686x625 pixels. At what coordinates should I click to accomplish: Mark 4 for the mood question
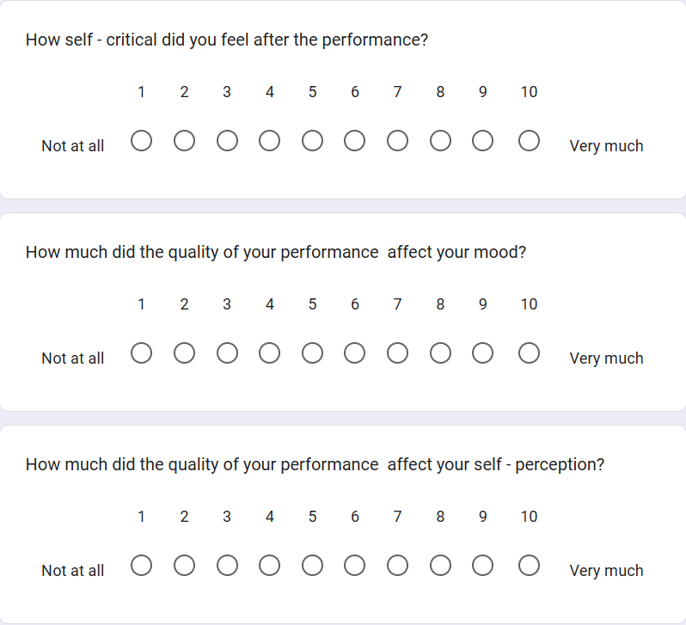(270, 352)
